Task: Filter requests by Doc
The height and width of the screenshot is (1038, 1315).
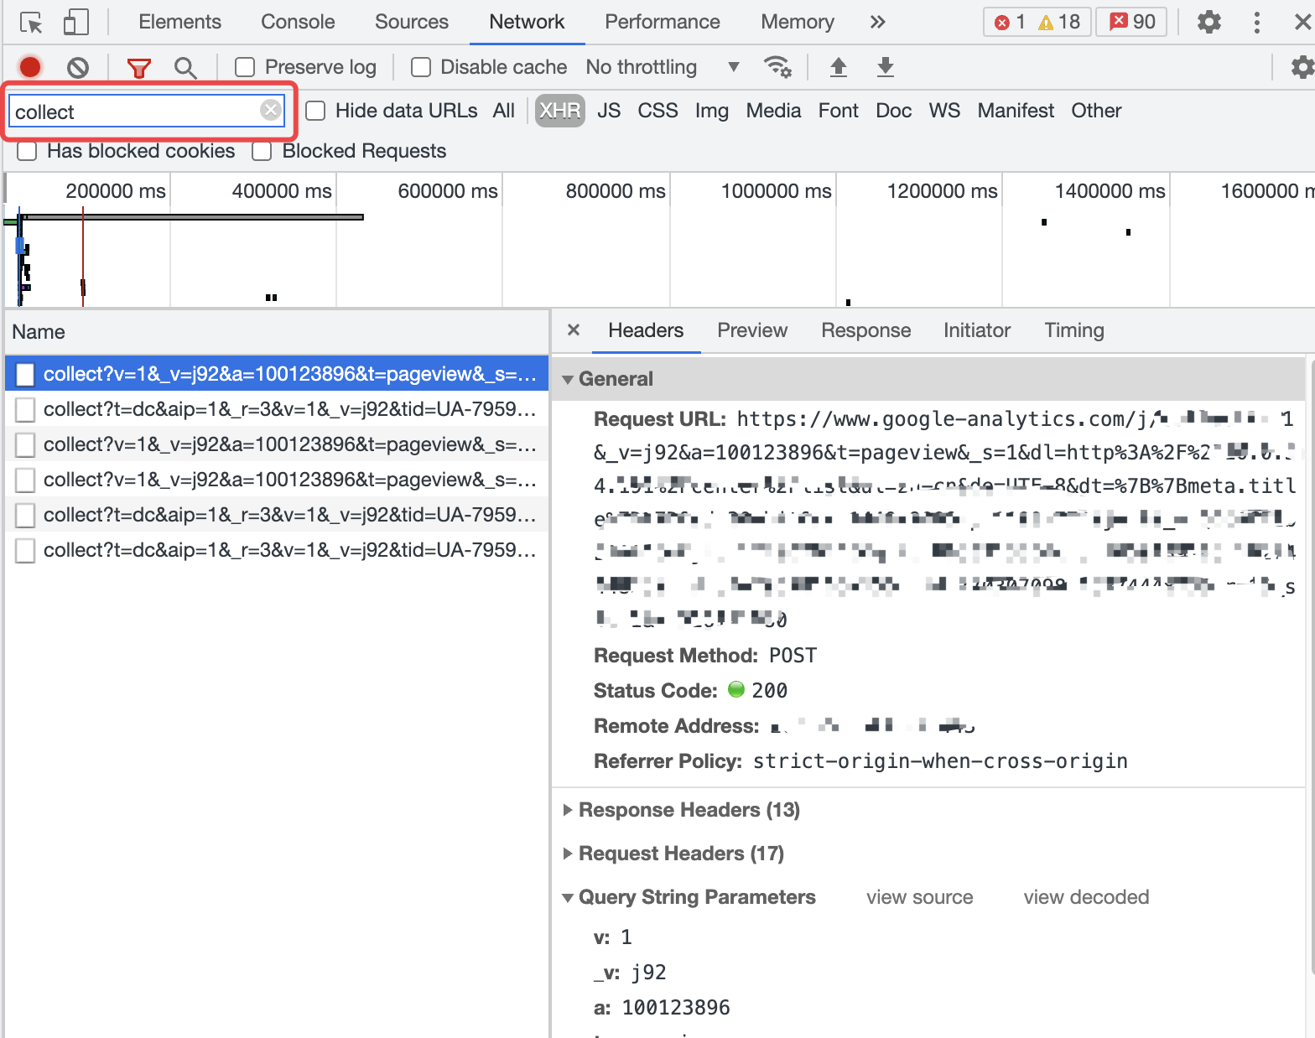Action: [894, 111]
